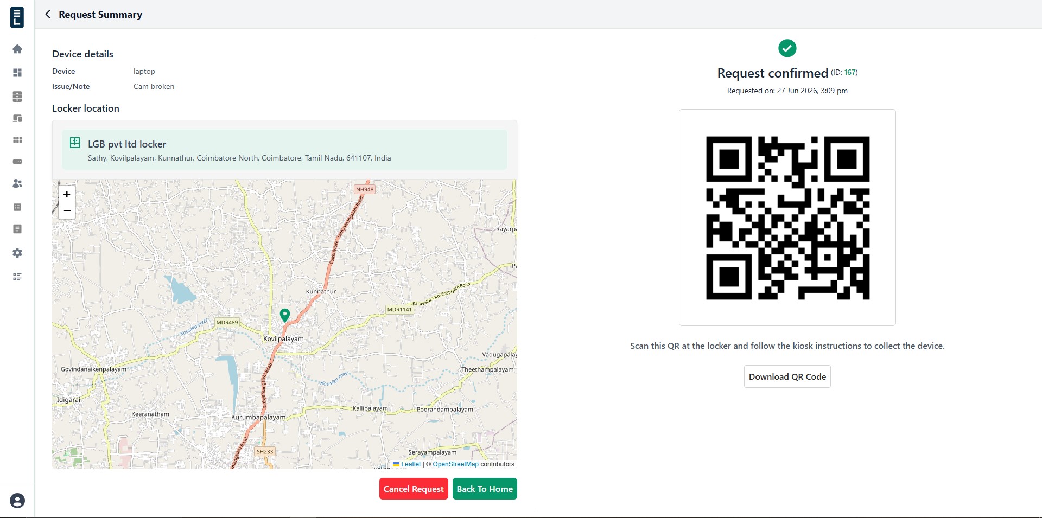Click the Keeranatham label on the map
The image size is (1042, 518).
point(150,414)
